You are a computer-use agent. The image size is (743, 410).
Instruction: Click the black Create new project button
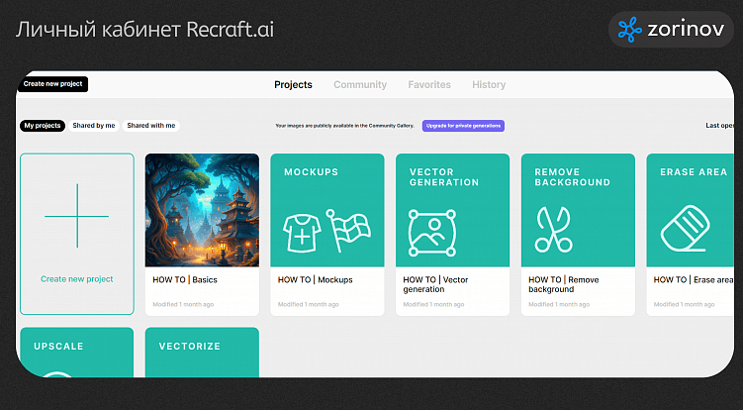(52, 84)
